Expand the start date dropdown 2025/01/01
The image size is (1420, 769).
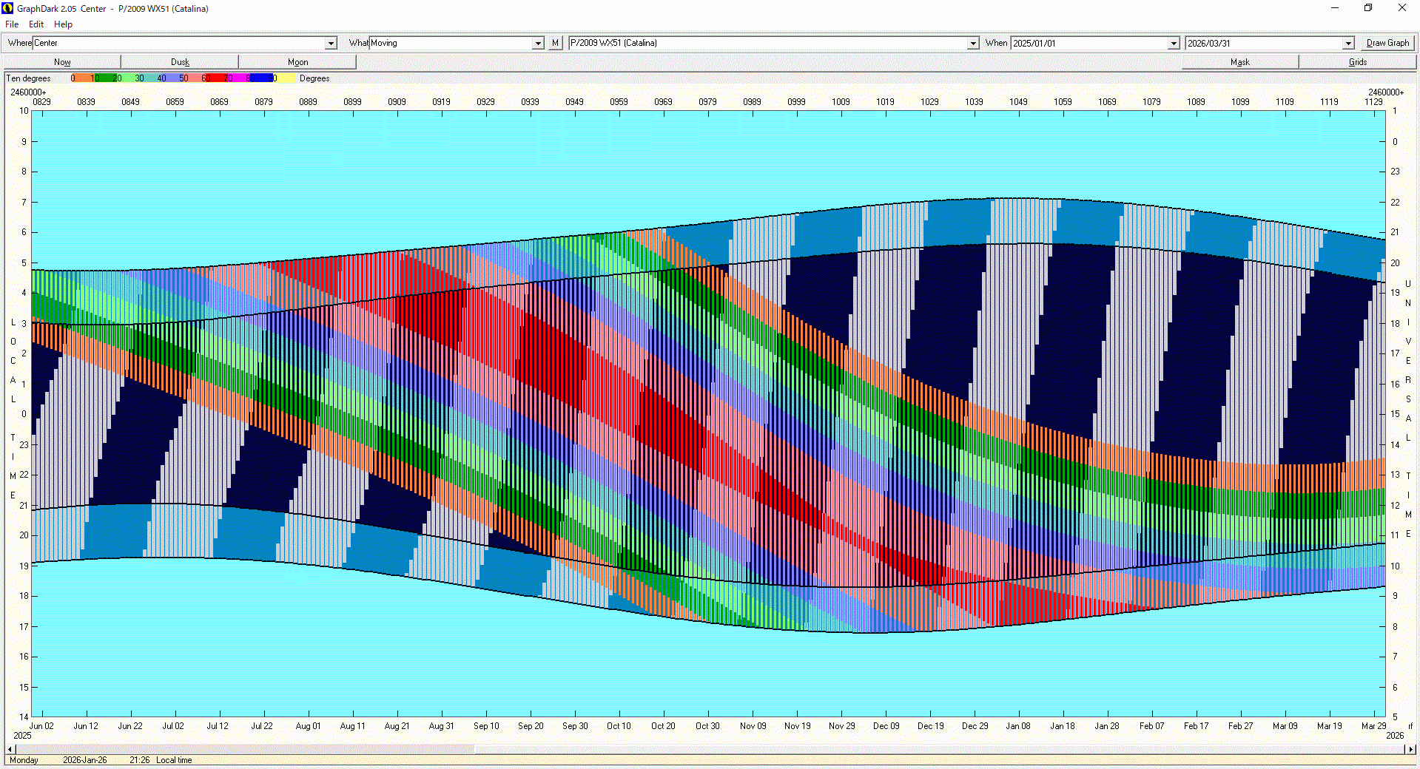1173,44
